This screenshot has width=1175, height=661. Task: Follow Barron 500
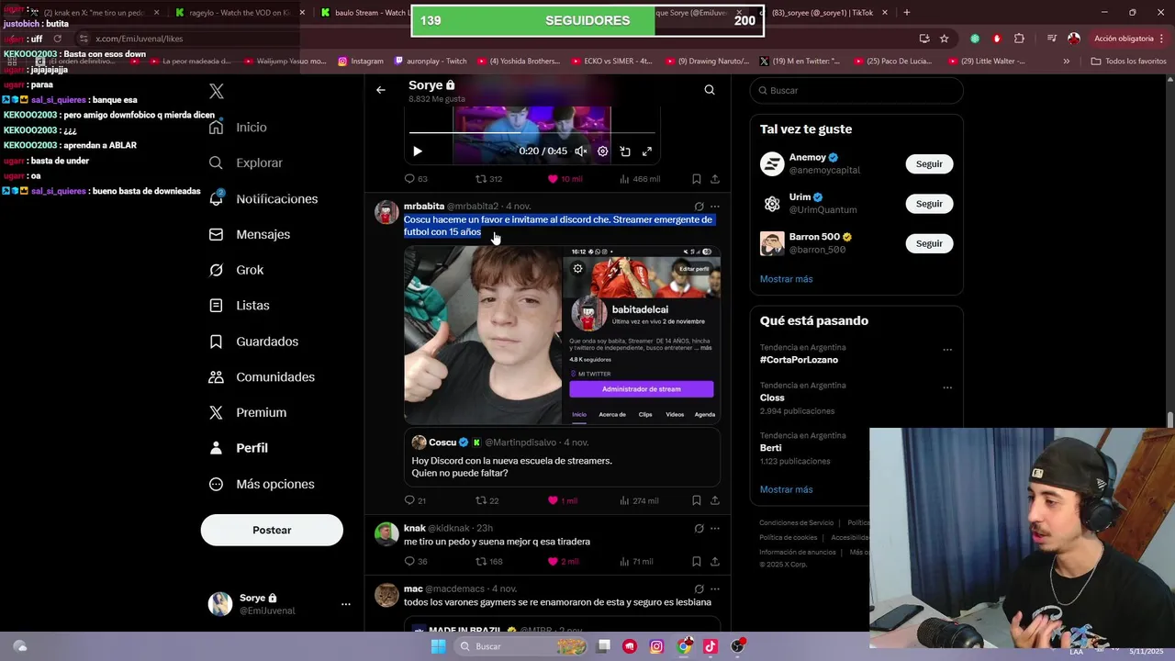(929, 243)
